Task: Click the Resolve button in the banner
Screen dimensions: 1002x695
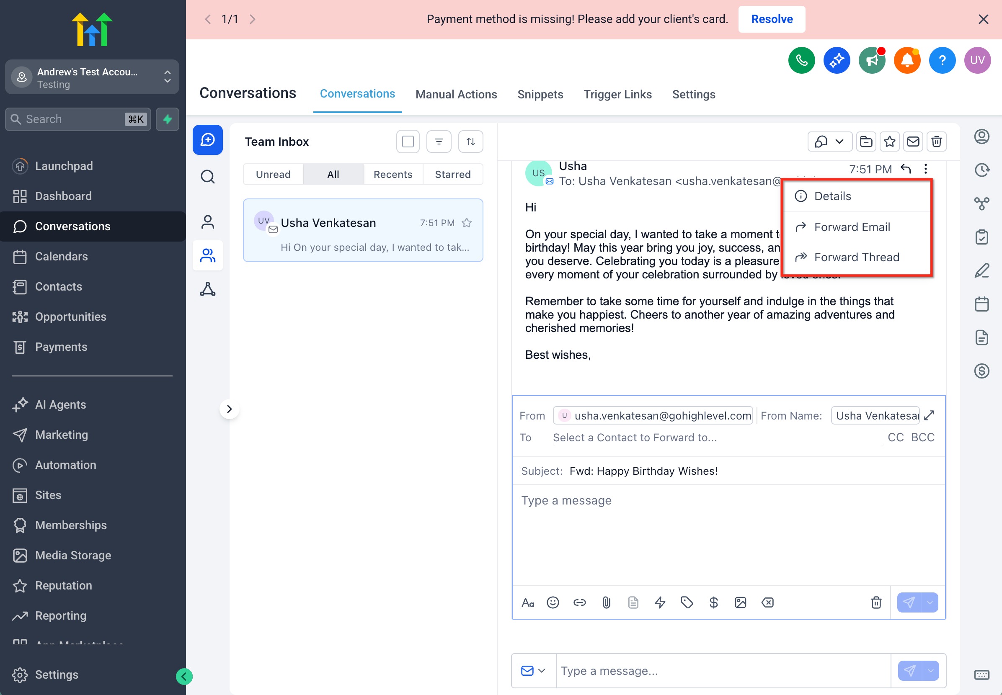Action: pyautogui.click(x=772, y=19)
